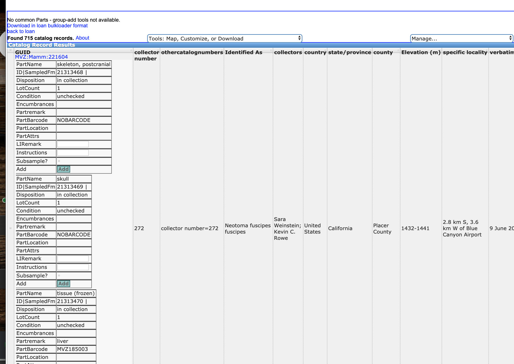Select the 'California' state cell

click(340, 228)
